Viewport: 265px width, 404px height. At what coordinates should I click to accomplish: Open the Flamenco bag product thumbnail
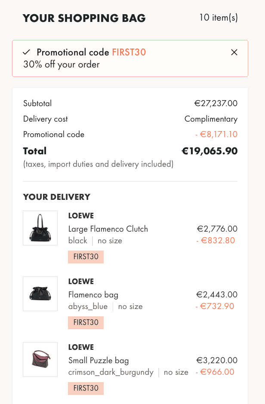(40, 294)
